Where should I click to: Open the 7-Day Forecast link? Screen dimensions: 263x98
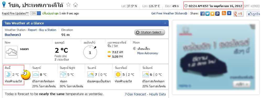(135, 94)
